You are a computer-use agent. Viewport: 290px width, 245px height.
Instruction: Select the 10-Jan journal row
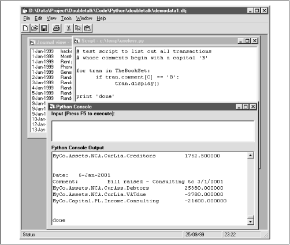coord(39,119)
